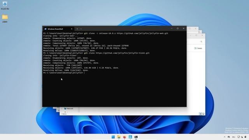Expand the Network tree node in Explorer
Screen dimensions: 249x140
click(x=62, y=108)
